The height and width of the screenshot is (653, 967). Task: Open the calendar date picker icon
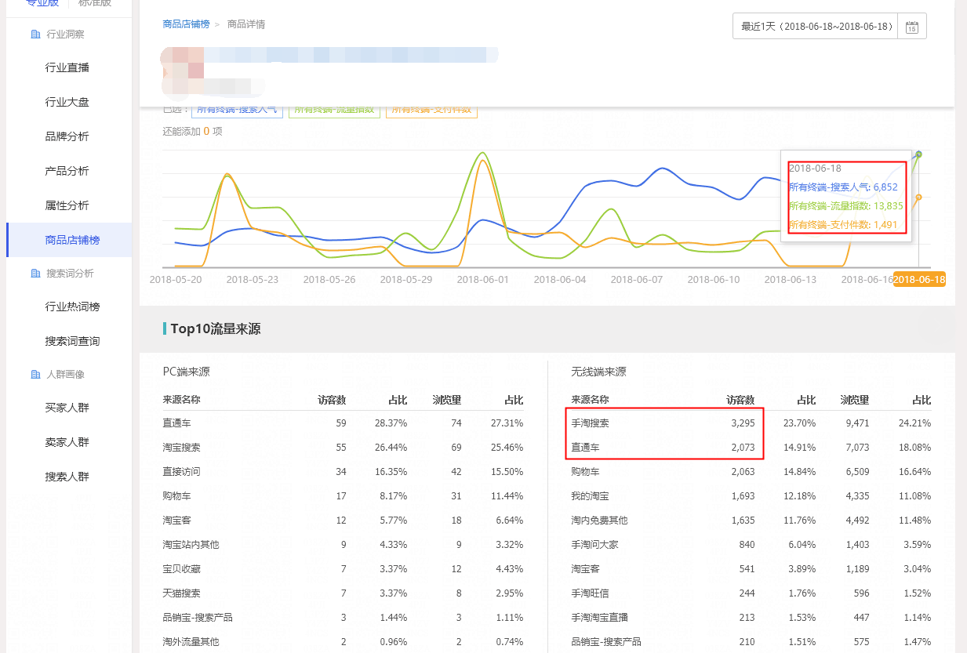tap(912, 27)
